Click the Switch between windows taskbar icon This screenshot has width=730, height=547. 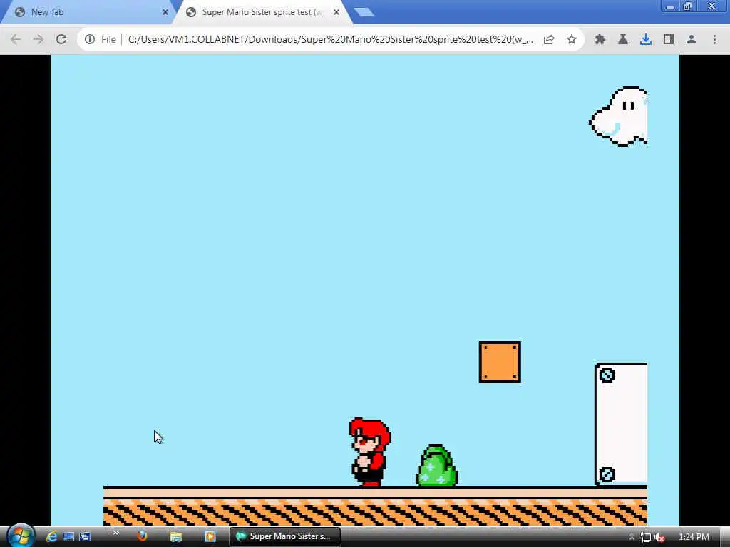85,536
